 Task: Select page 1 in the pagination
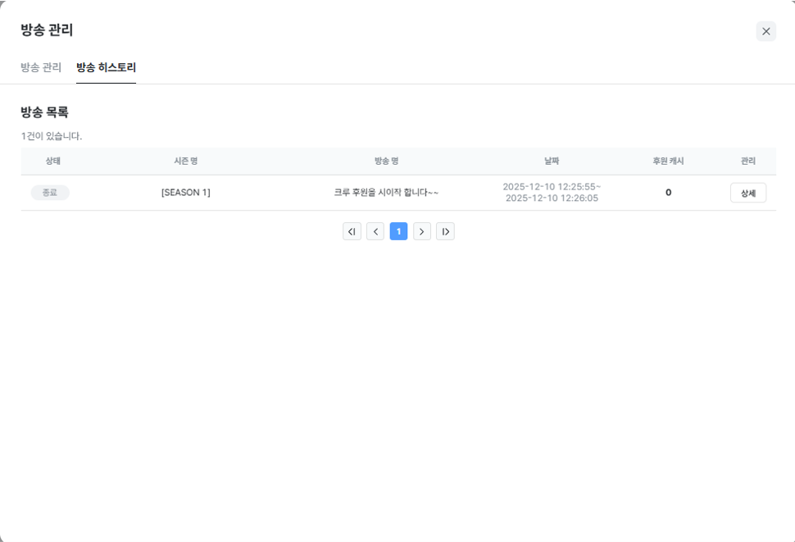tap(398, 230)
